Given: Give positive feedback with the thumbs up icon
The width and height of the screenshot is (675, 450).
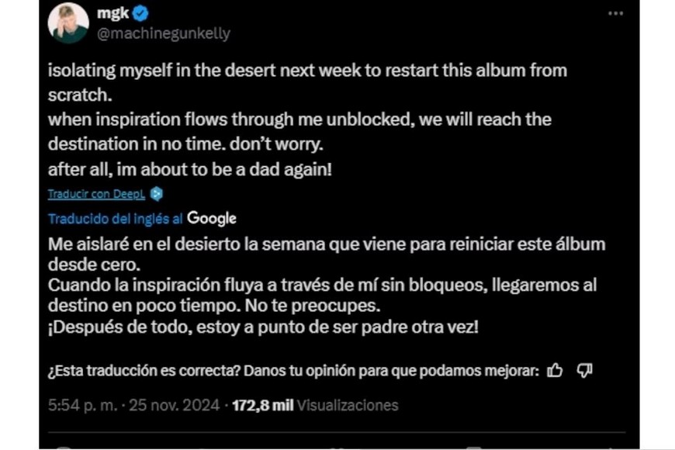Looking at the screenshot, I should [556, 371].
